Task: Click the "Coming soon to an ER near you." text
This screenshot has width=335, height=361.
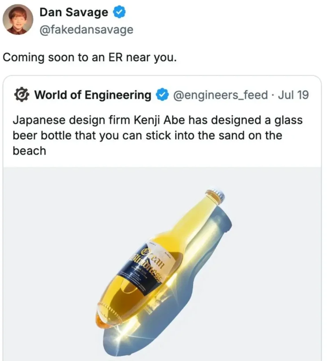Action: [x=90, y=57]
